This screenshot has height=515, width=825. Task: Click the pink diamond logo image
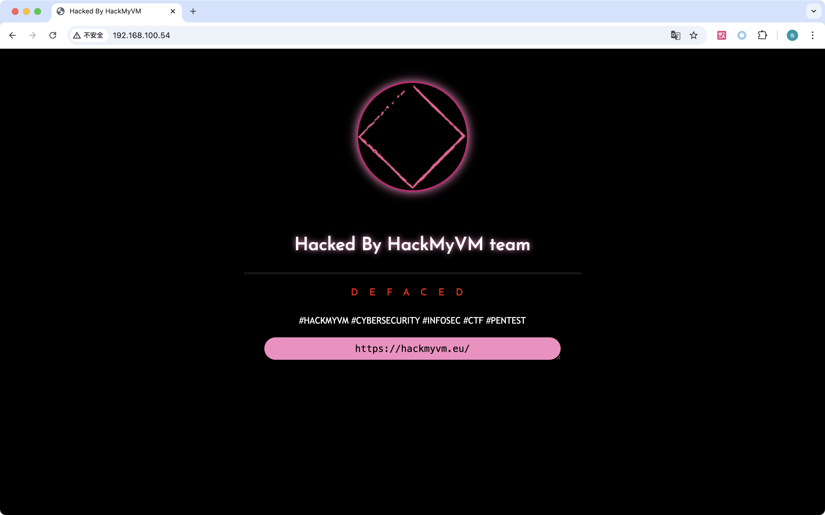coord(412,136)
